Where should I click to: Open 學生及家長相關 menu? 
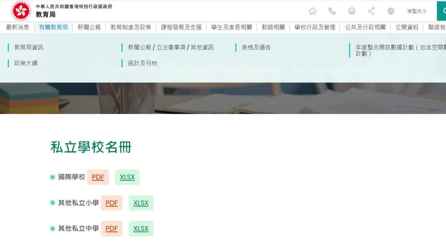[x=231, y=27]
